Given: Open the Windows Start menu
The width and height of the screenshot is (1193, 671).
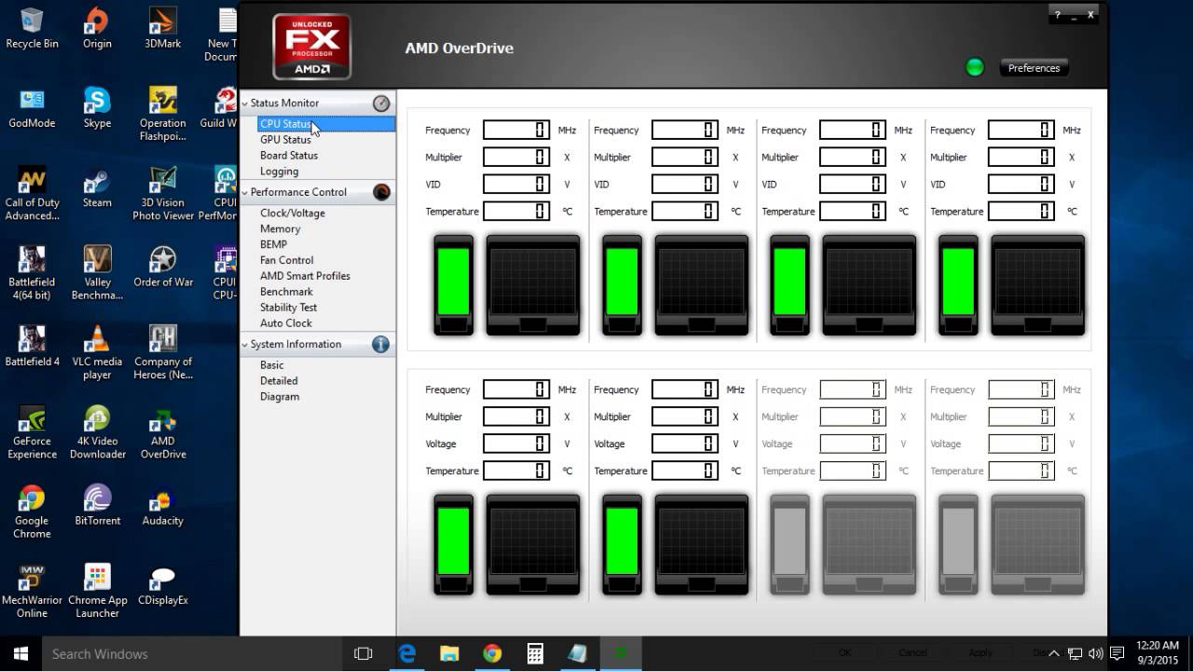Looking at the screenshot, I should coord(21,653).
